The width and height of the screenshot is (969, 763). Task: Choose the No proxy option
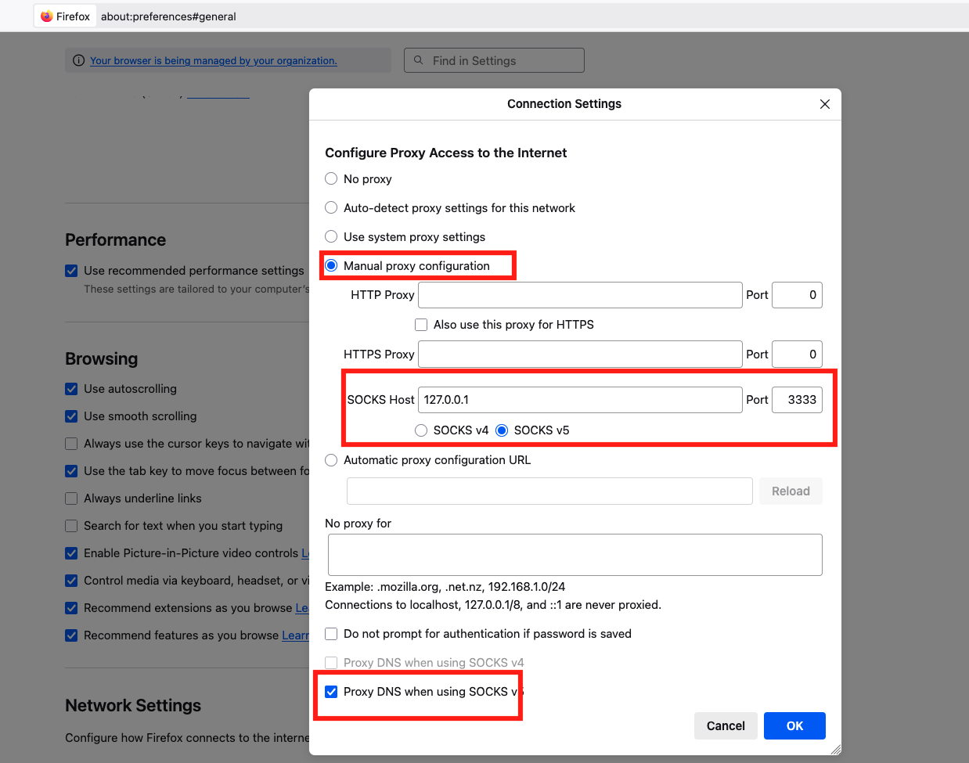point(330,178)
